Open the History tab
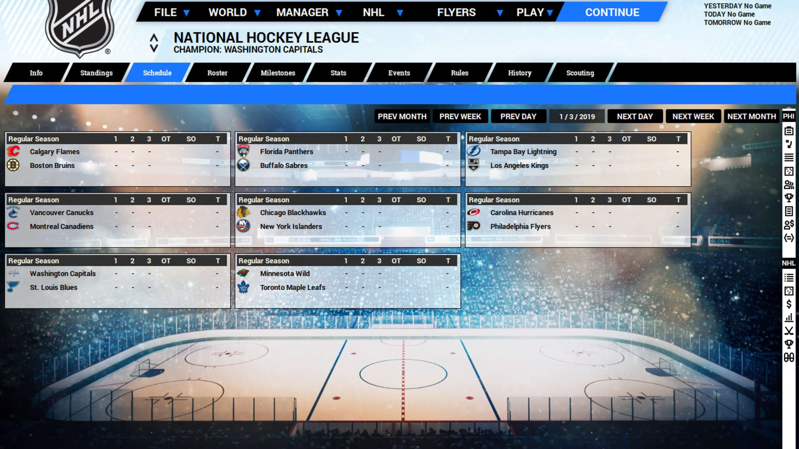The image size is (799, 449). 520,73
